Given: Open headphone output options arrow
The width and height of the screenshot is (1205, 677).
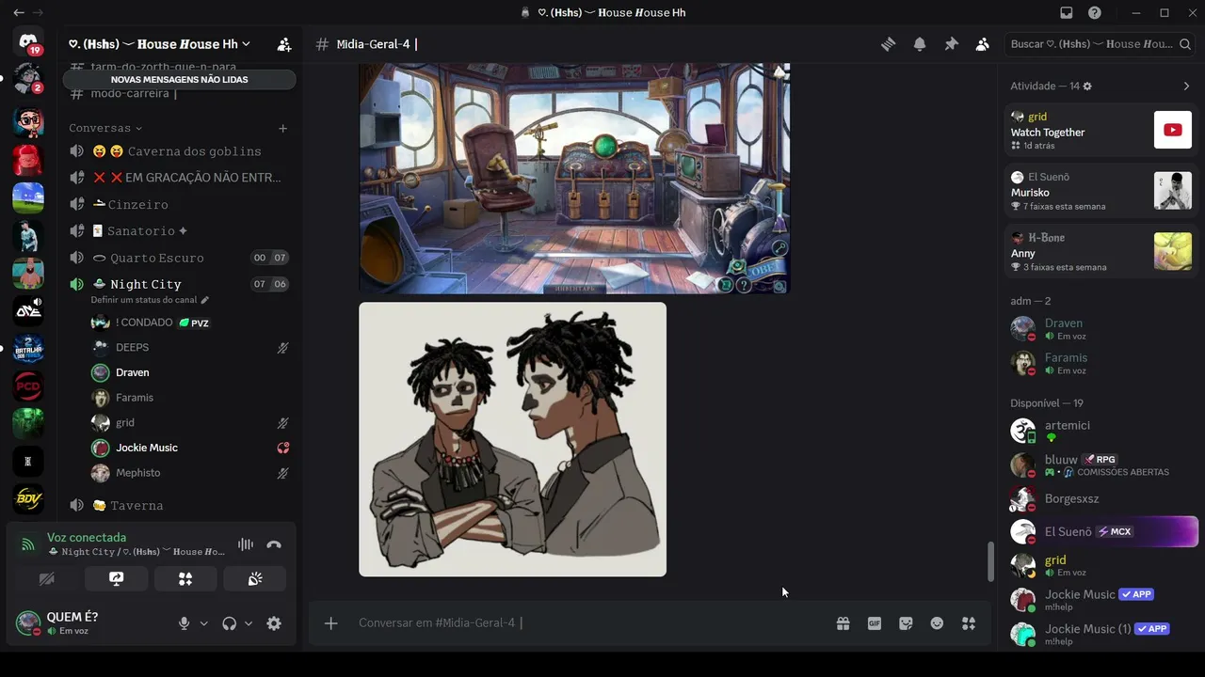Looking at the screenshot, I should point(249,623).
